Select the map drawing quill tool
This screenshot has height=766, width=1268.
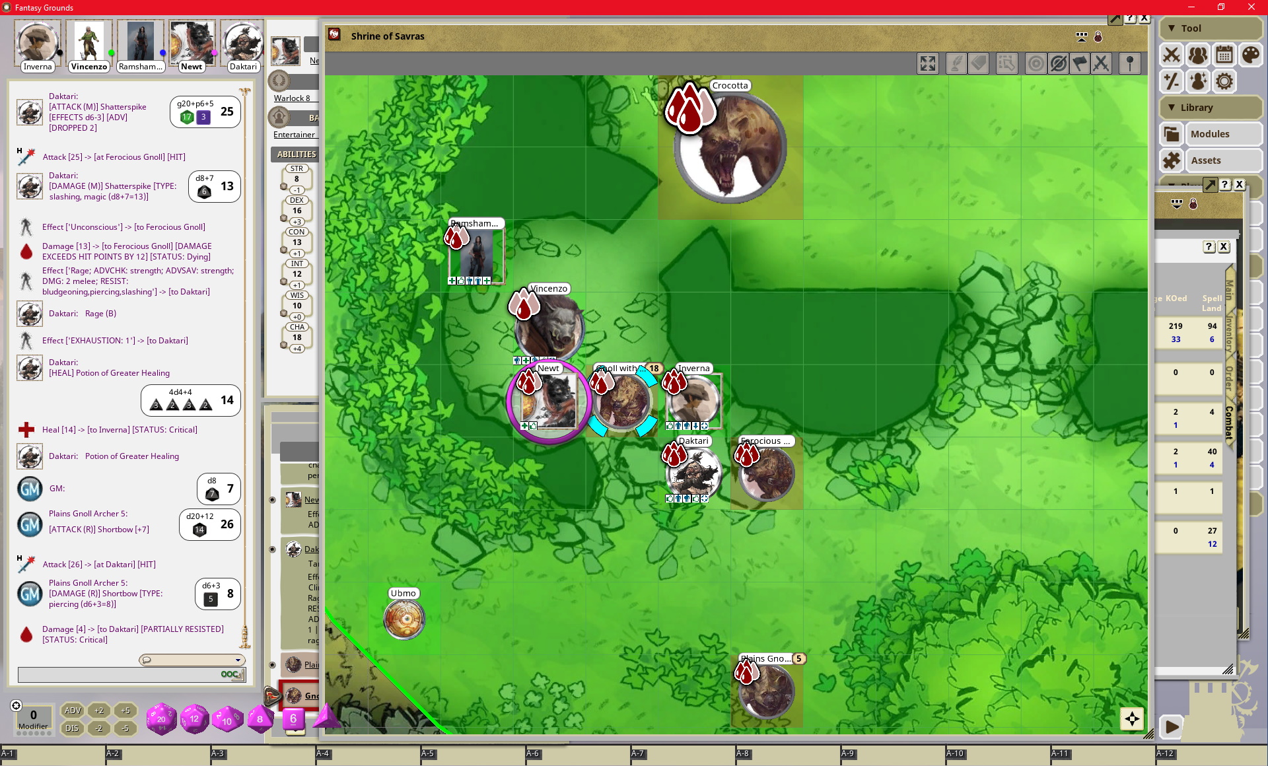tap(956, 63)
